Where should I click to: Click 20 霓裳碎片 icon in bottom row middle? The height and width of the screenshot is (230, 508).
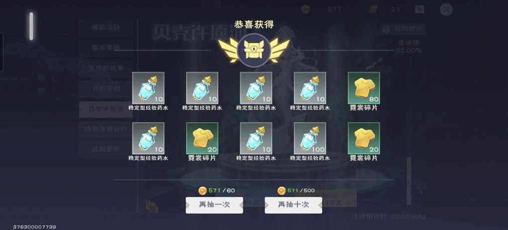click(x=202, y=138)
